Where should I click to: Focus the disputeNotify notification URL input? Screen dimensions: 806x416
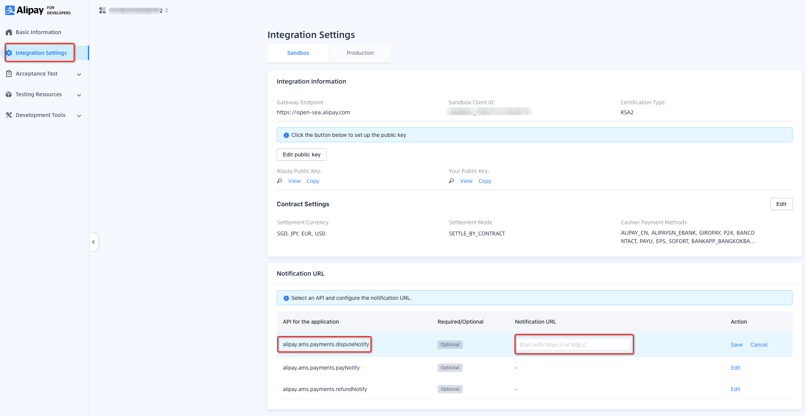573,345
